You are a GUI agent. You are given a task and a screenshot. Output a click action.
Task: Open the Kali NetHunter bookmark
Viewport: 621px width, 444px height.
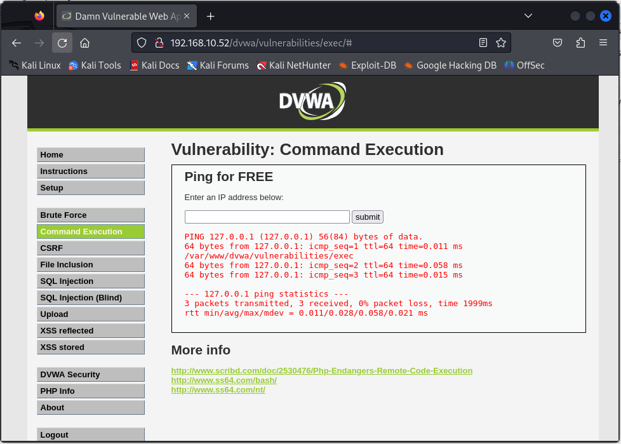293,65
